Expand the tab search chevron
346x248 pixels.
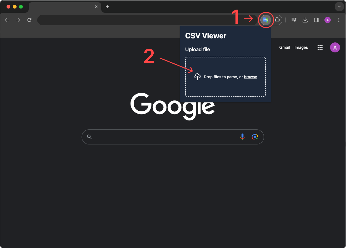coord(339,7)
